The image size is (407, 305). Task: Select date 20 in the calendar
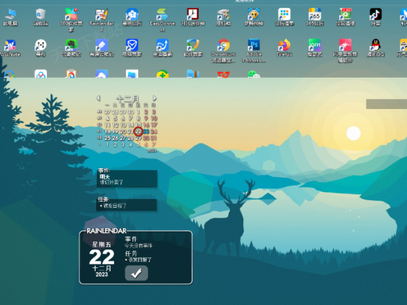pos(123,131)
